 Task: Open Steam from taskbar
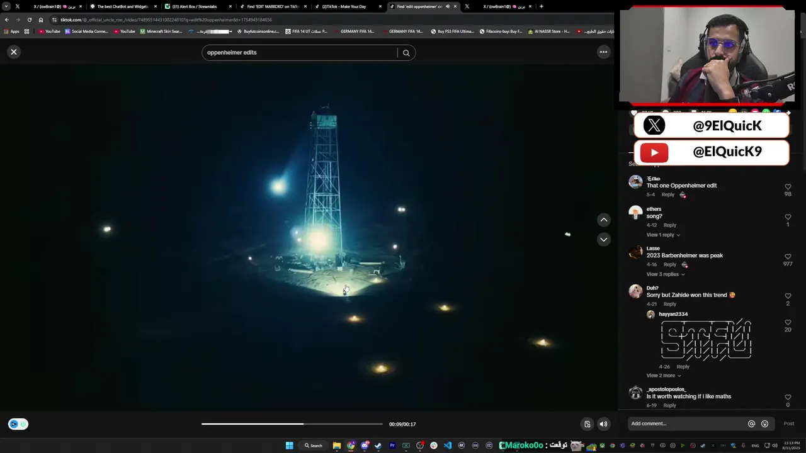coord(378,445)
